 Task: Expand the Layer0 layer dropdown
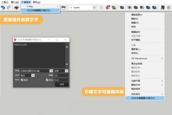(95, 8)
